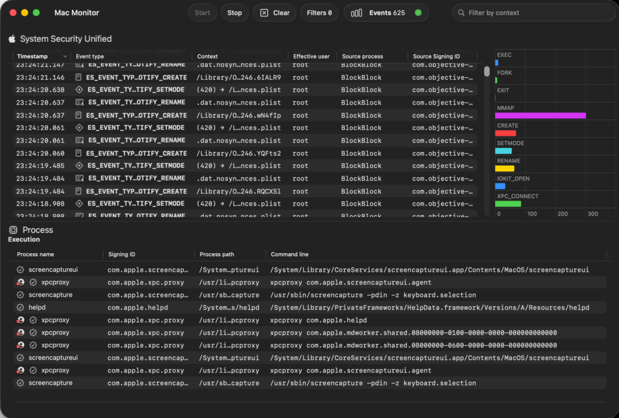Viewport: 619px width, 418px height.
Task: Click the SETMODE diamond icon at 23:24:20.638
Action: 79,90
